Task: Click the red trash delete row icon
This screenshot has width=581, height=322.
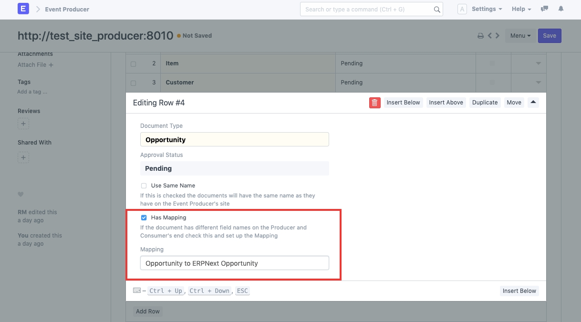Action: (374, 103)
